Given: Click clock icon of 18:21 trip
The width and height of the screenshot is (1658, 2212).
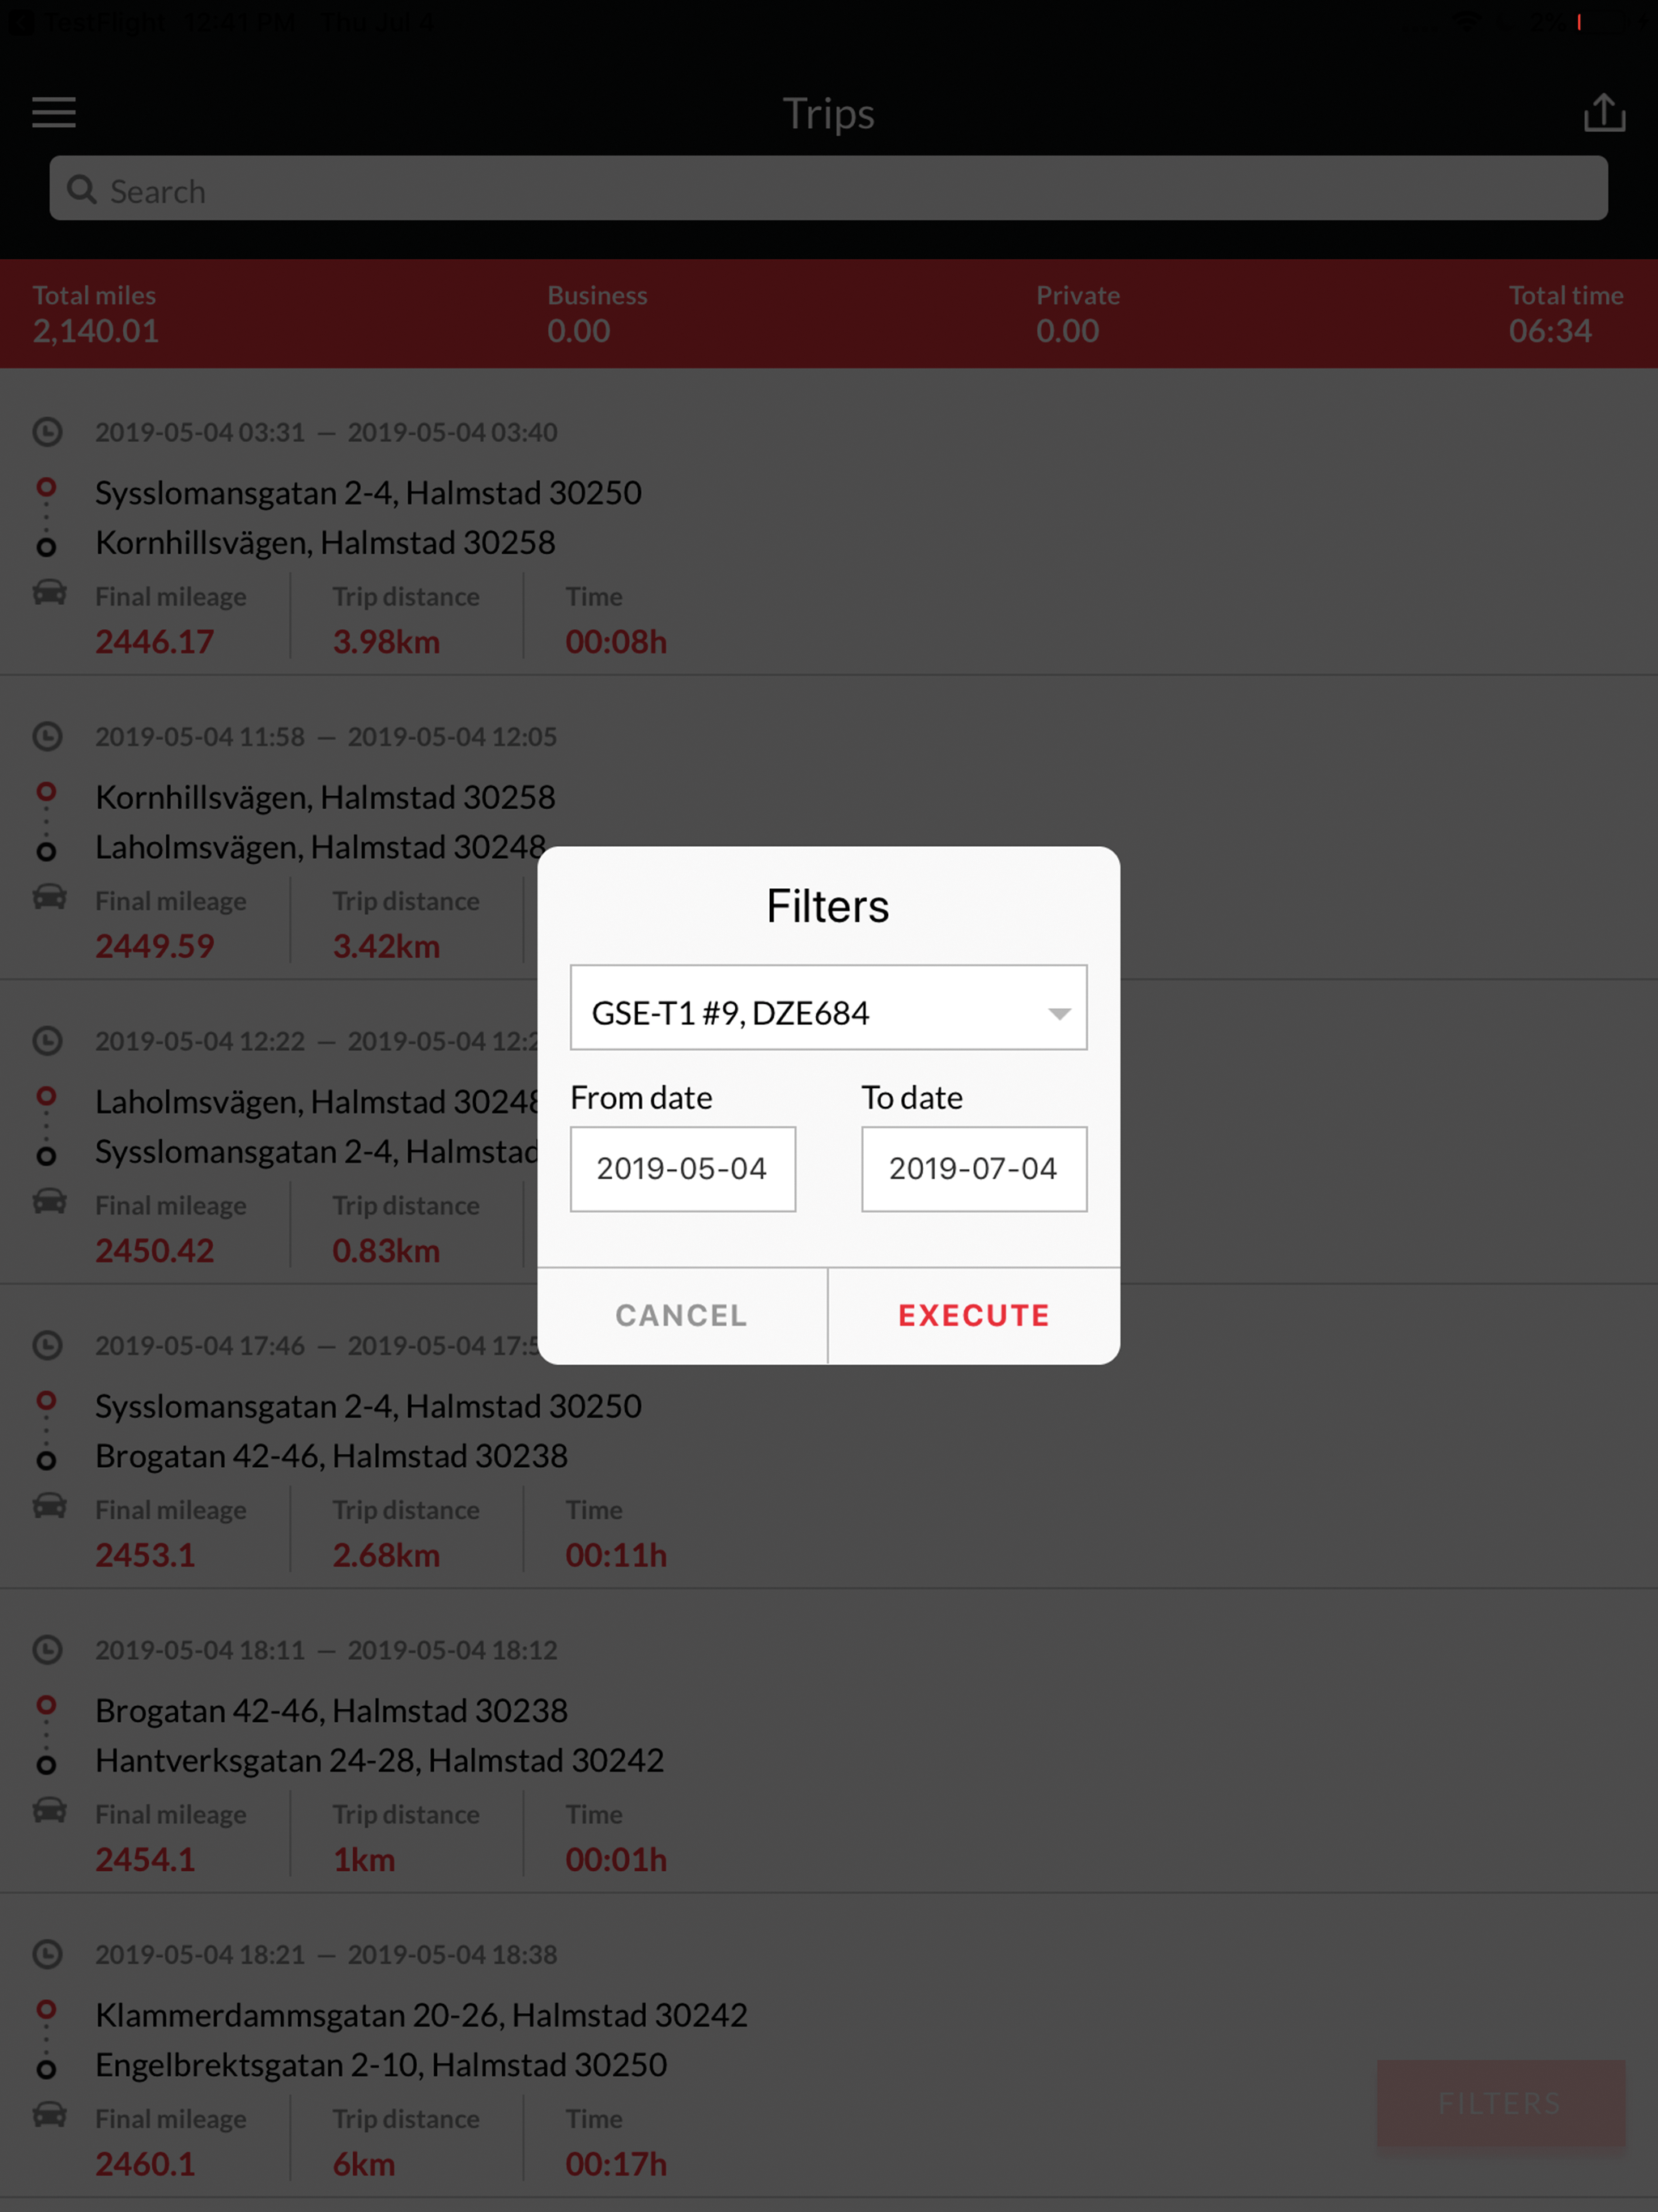Looking at the screenshot, I should 47,1954.
